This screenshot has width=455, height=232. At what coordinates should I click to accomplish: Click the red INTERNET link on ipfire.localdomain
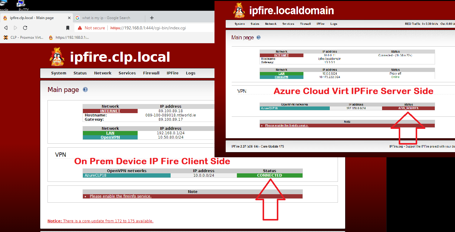click(x=281, y=55)
